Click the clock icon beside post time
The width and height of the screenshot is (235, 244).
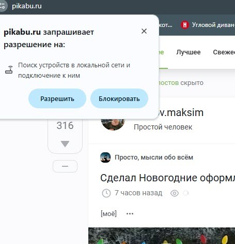[x=106, y=193]
